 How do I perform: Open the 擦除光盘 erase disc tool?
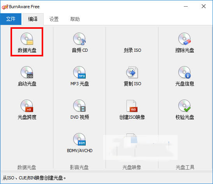185,42
